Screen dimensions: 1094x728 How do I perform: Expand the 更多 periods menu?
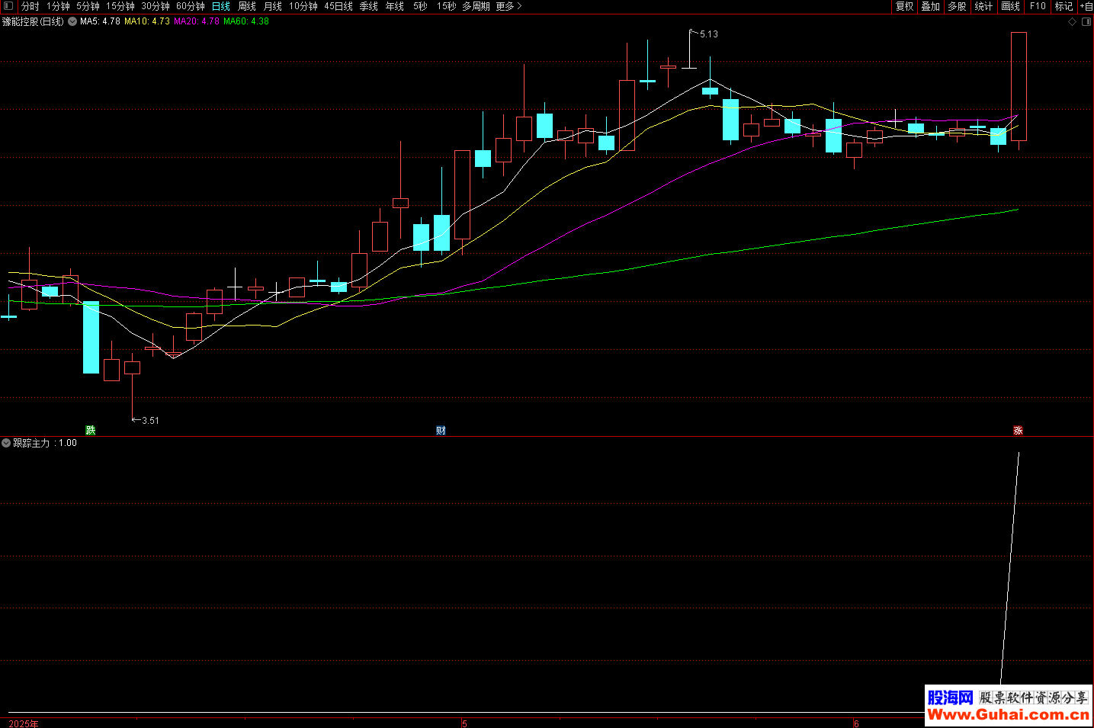(x=509, y=6)
